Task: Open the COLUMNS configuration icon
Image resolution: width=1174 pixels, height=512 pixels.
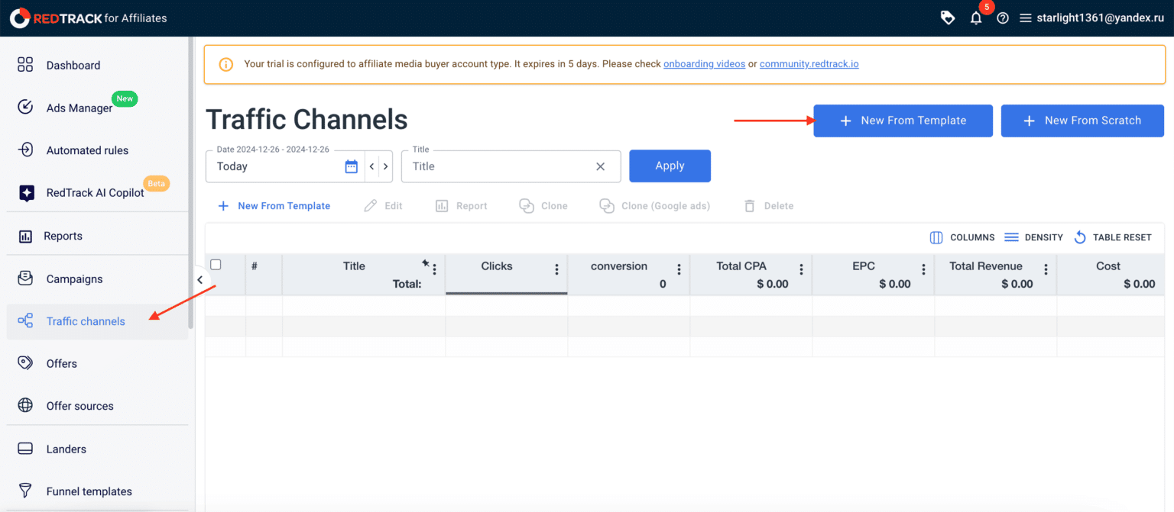Action: [936, 237]
